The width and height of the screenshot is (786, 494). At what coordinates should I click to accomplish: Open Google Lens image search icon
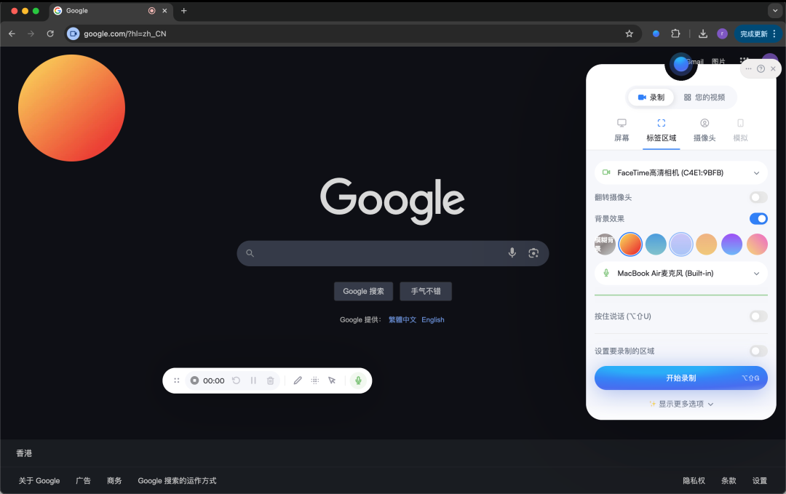(x=533, y=253)
